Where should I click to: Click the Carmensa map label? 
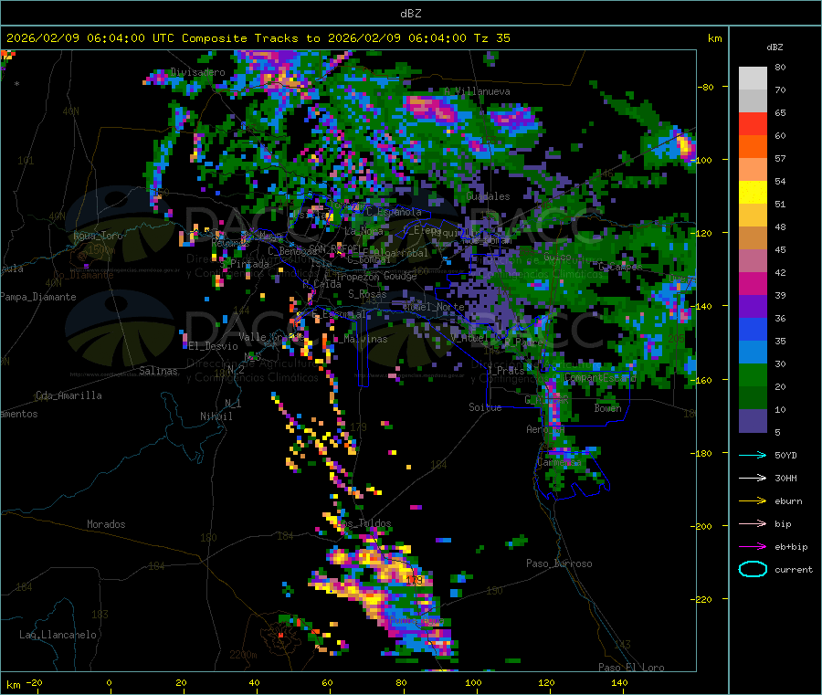559,462
